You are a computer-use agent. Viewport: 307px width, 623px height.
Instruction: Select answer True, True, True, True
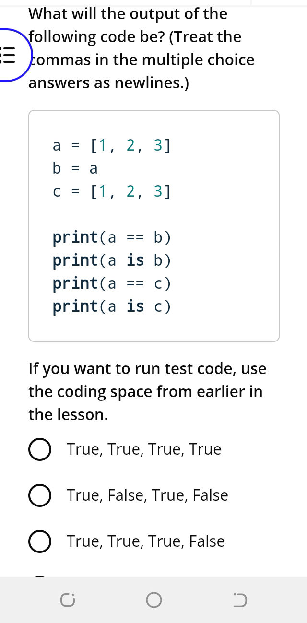click(40, 449)
